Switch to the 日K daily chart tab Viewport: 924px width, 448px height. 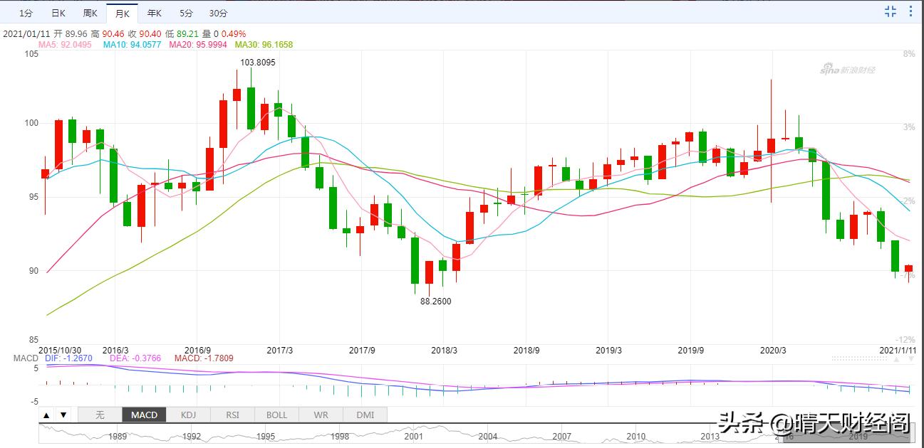click(58, 13)
